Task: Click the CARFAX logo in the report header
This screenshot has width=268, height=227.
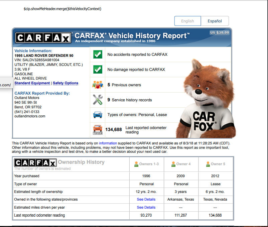Action: tap(43, 37)
